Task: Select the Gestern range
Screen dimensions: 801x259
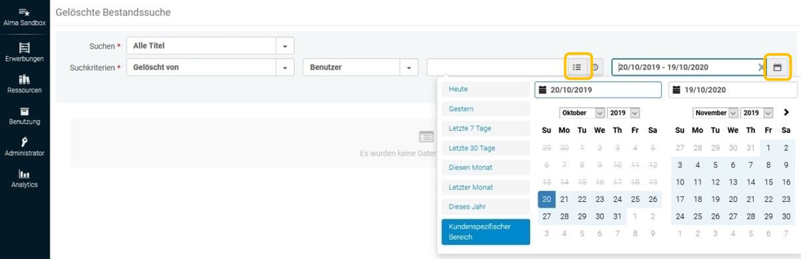Action: pyautogui.click(x=486, y=108)
